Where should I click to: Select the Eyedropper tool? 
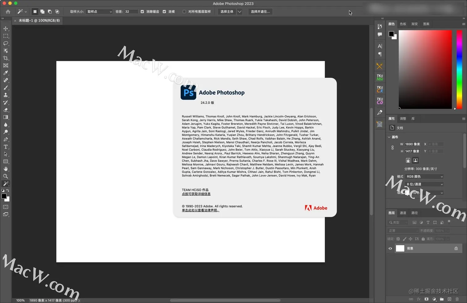tap(6, 73)
